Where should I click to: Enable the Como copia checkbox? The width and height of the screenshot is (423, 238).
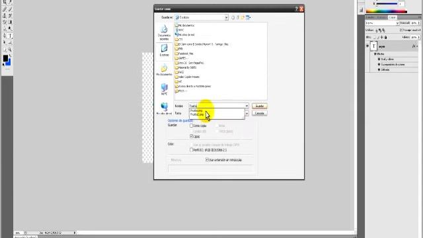click(x=191, y=126)
